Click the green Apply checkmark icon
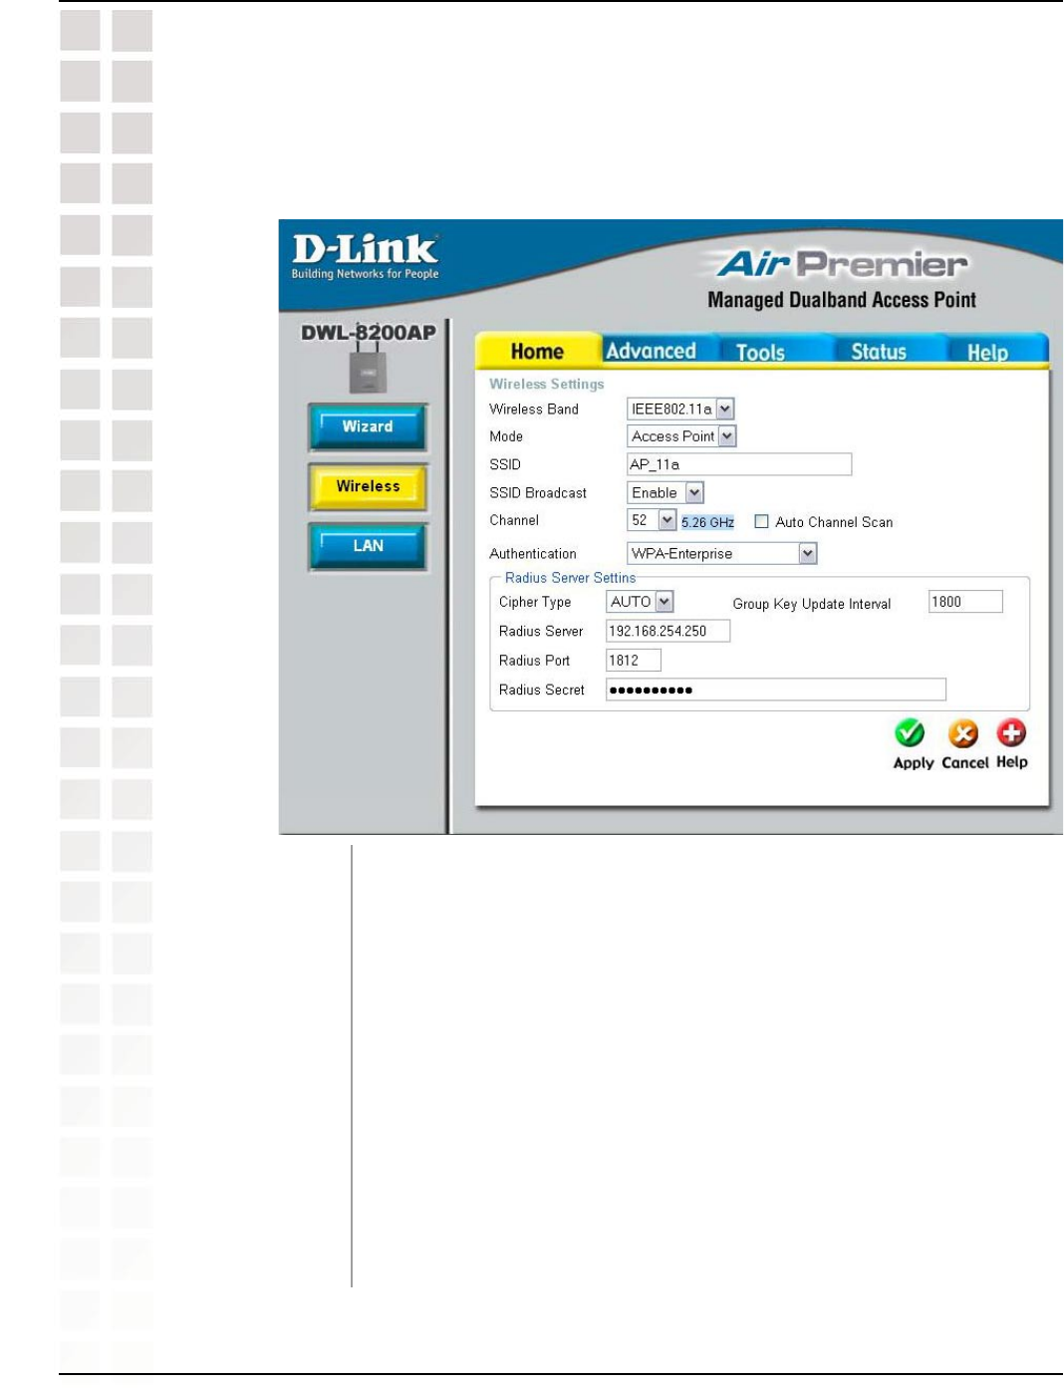 coord(910,734)
